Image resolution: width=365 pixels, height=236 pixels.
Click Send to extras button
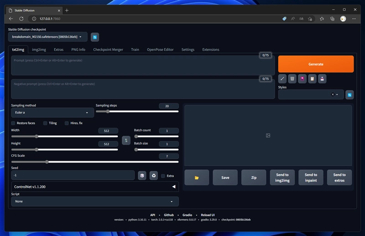pyautogui.click(x=339, y=178)
